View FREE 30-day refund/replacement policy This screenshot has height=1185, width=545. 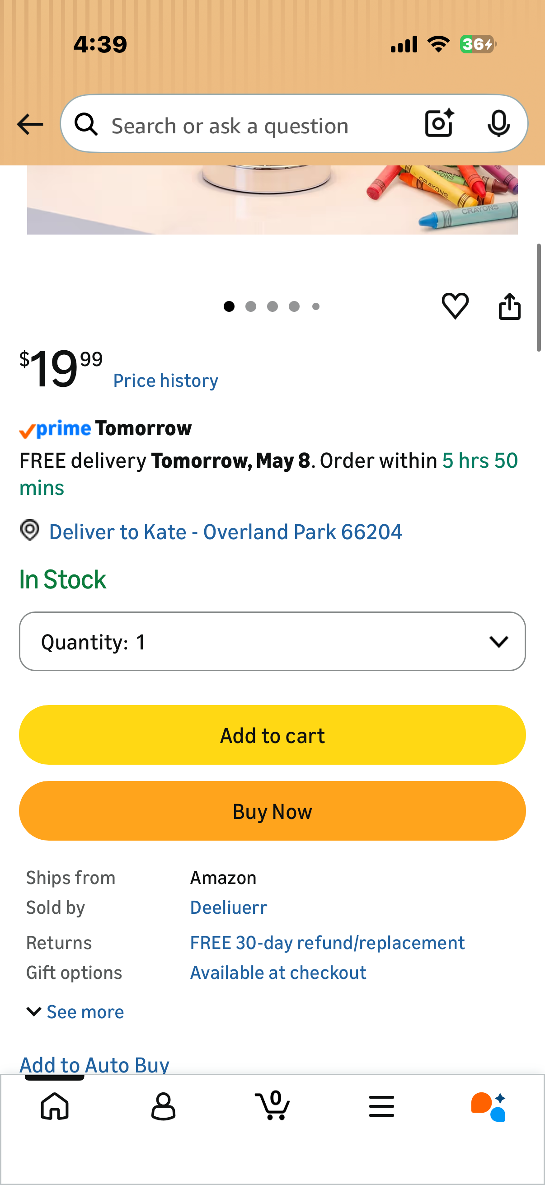click(328, 943)
